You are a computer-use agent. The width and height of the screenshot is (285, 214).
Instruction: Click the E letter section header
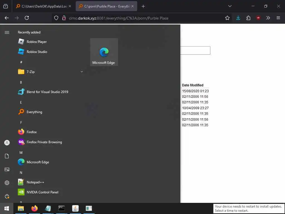pos(21,103)
